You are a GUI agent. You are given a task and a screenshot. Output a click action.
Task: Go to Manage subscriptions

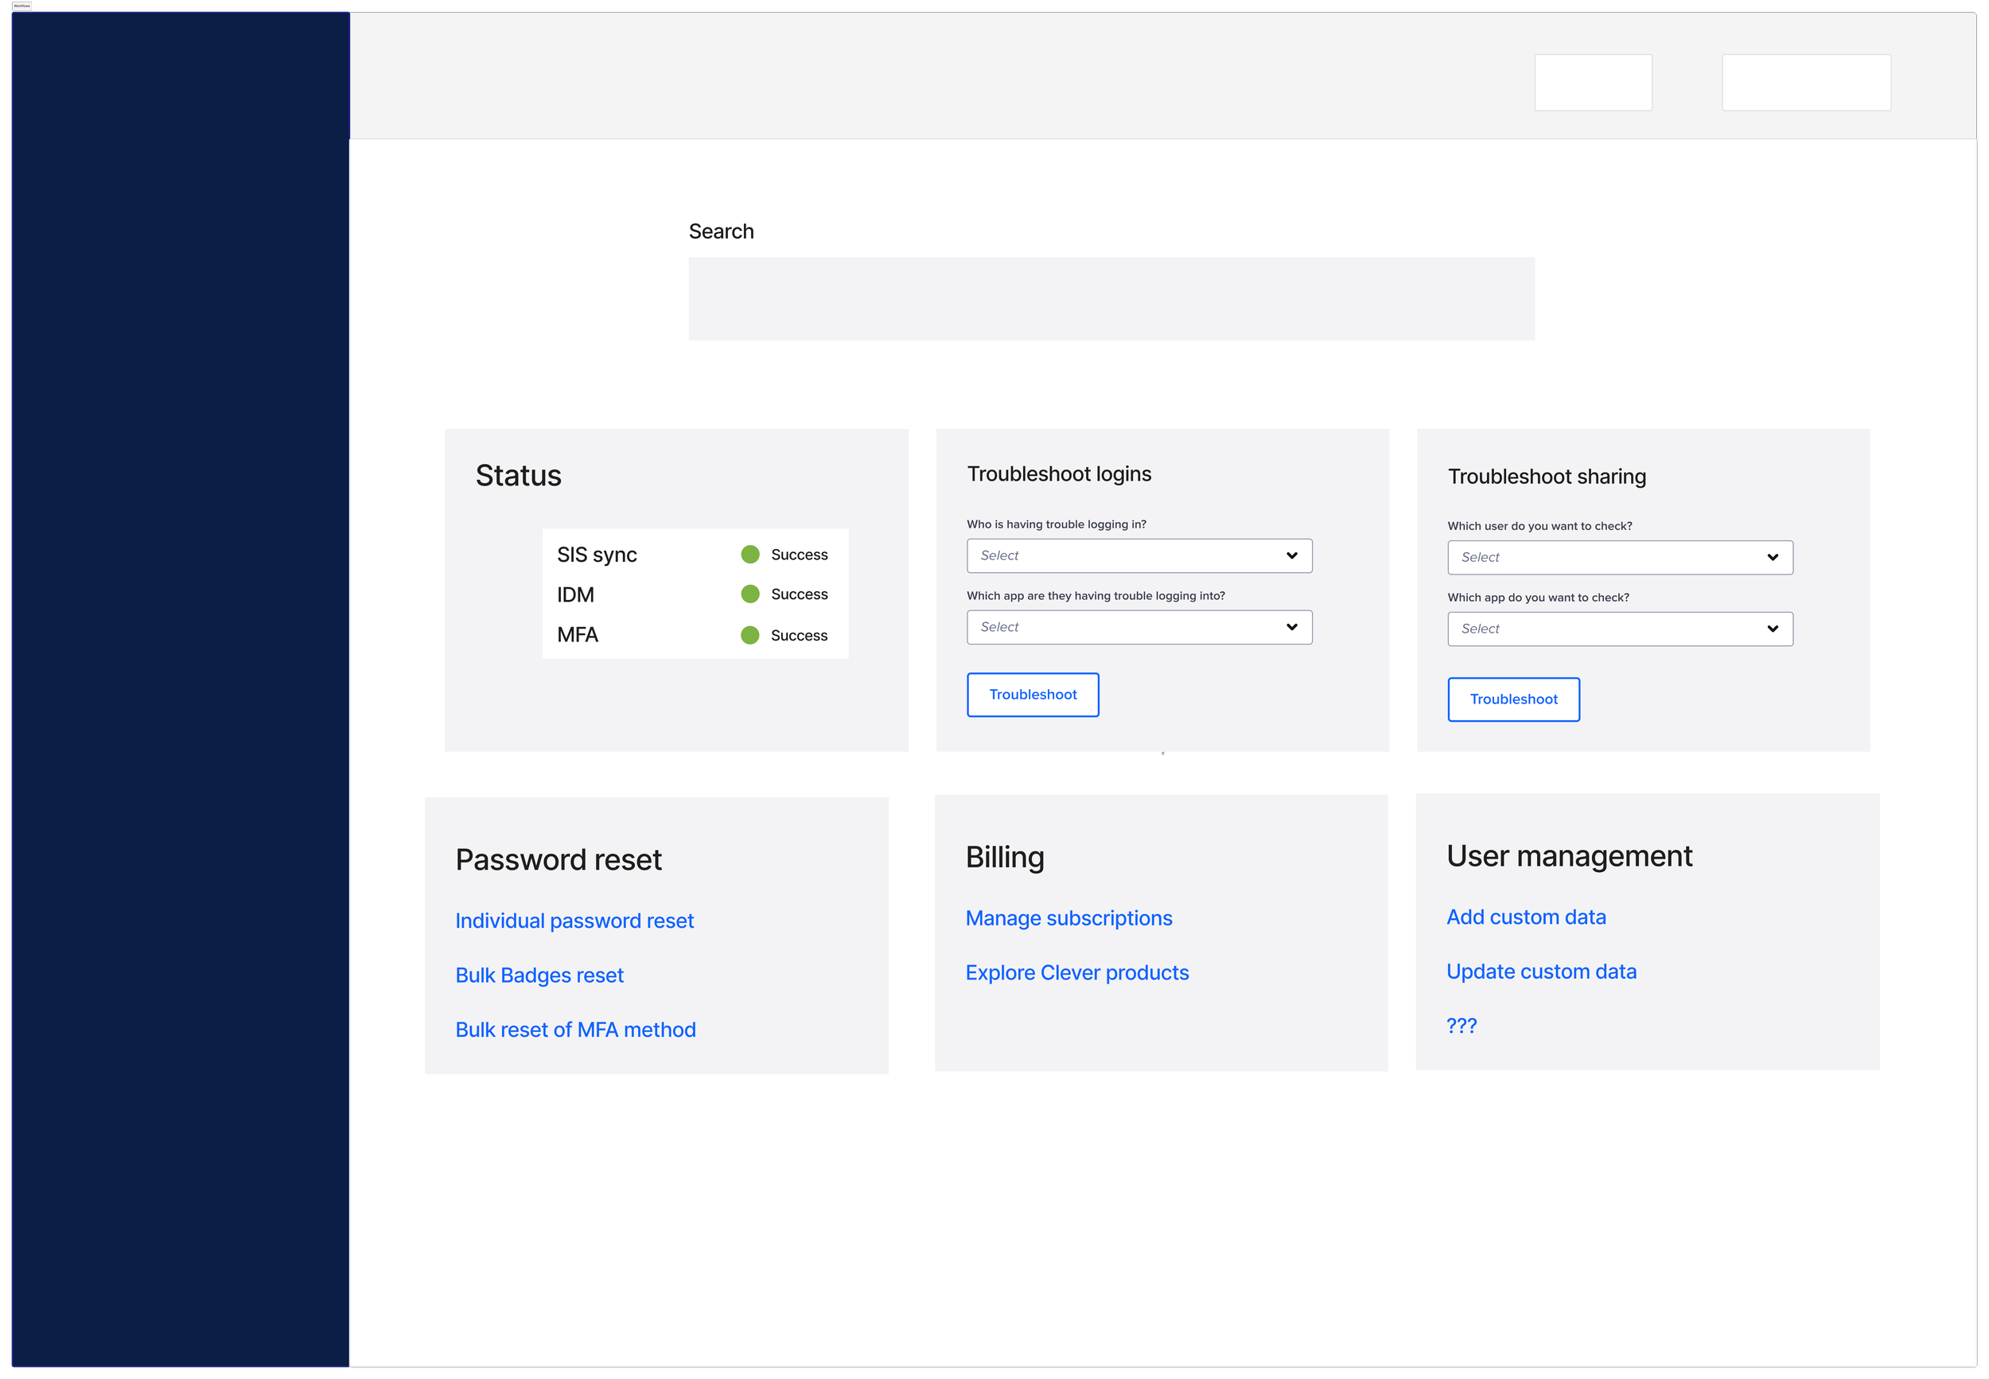click(x=1068, y=918)
